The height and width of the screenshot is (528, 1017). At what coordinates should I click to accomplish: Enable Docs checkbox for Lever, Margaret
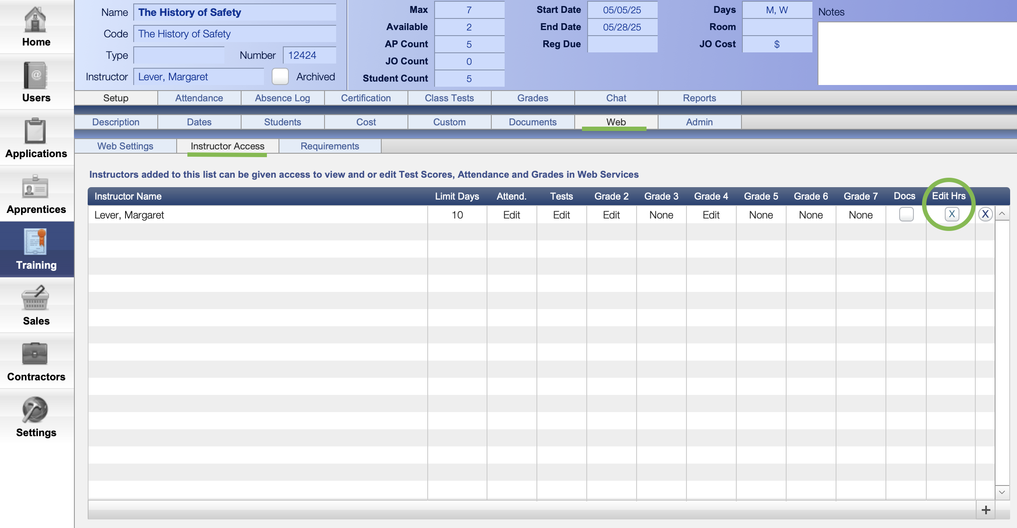(906, 214)
